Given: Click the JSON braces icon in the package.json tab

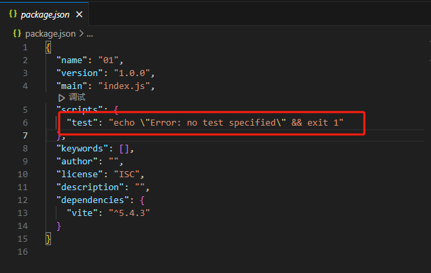Looking at the screenshot, I should [12, 14].
